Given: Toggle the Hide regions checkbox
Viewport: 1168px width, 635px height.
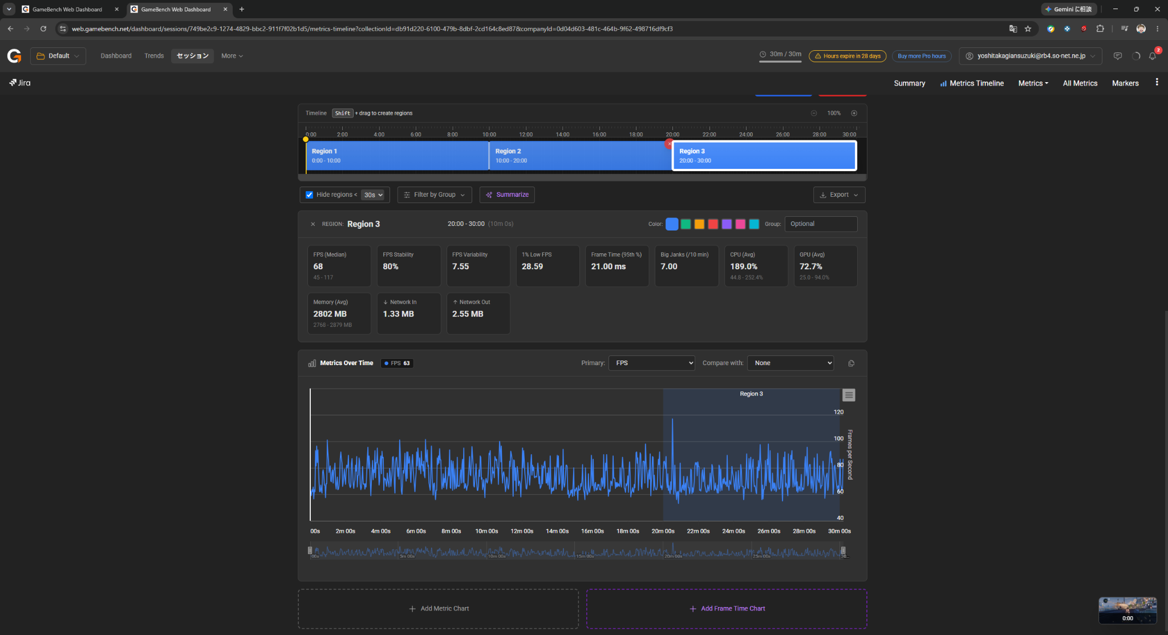Looking at the screenshot, I should coord(309,195).
